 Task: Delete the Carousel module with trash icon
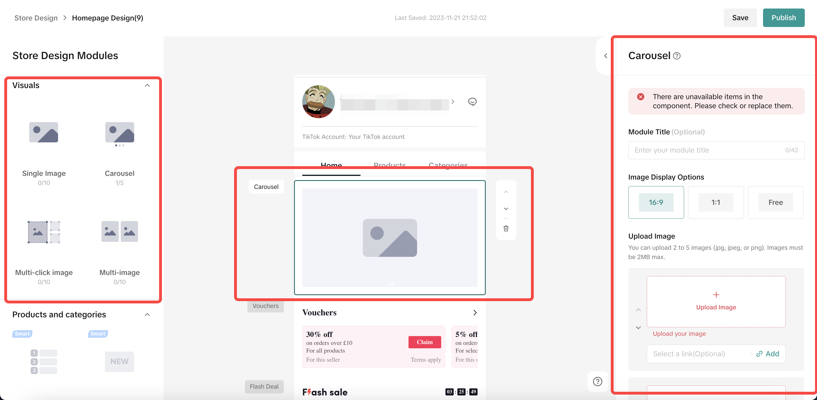506,228
